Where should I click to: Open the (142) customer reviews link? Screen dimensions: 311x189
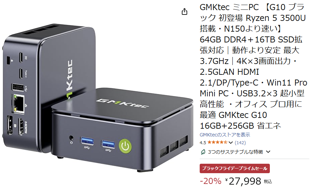240,143
